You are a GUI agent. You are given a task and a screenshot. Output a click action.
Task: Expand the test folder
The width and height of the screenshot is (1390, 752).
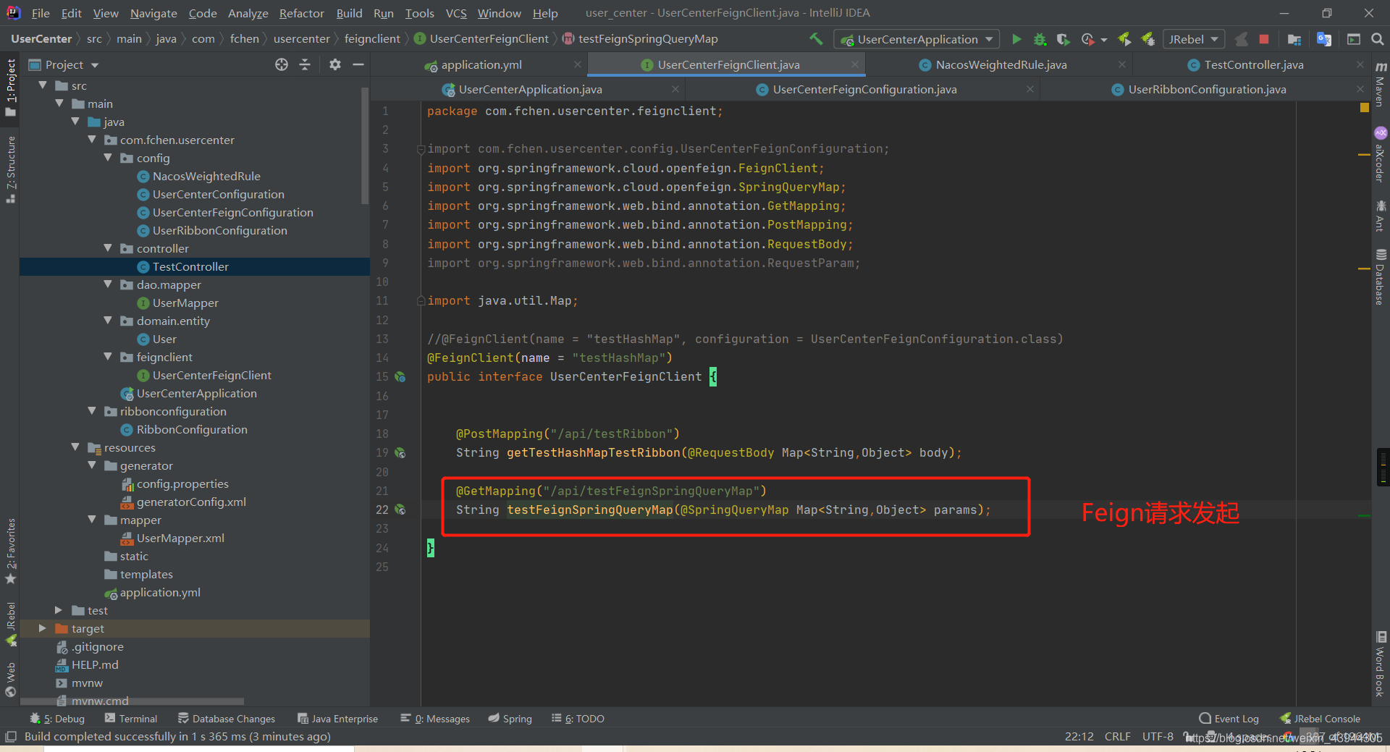pos(59,610)
